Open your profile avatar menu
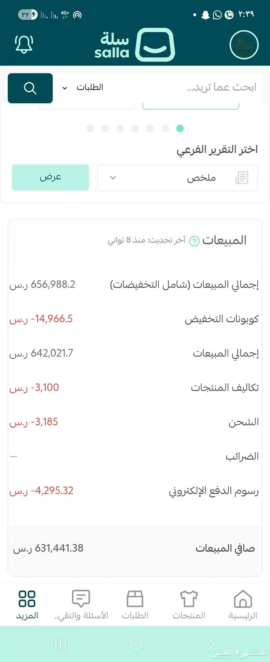The image size is (270, 662). [x=244, y=44]
